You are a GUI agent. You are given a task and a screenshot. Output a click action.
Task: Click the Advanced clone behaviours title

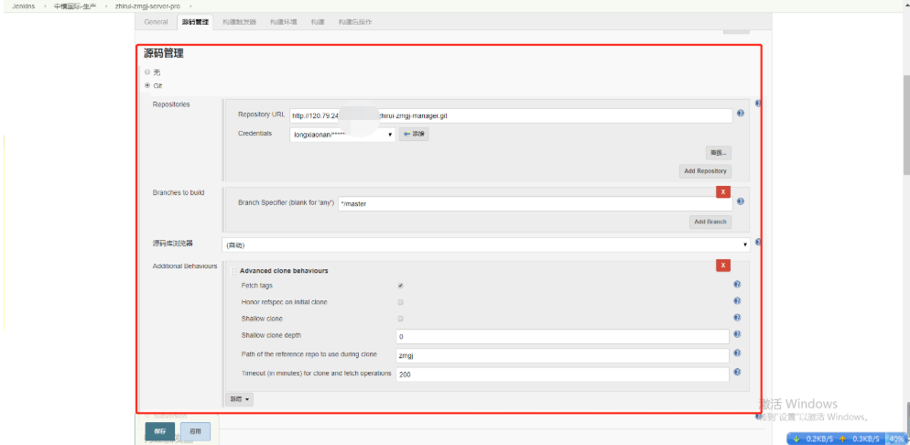click(284, 270)
